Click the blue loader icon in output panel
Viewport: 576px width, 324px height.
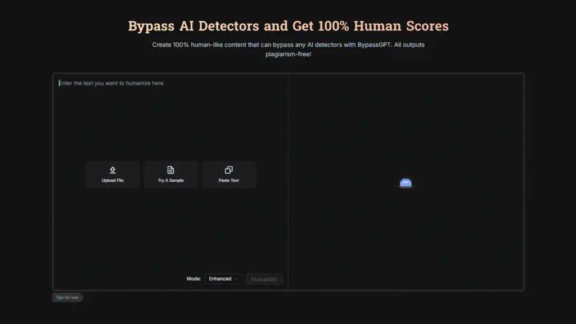(406, 182)
